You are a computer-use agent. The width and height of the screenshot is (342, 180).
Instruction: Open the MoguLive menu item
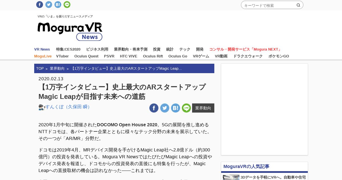point(43,56)
